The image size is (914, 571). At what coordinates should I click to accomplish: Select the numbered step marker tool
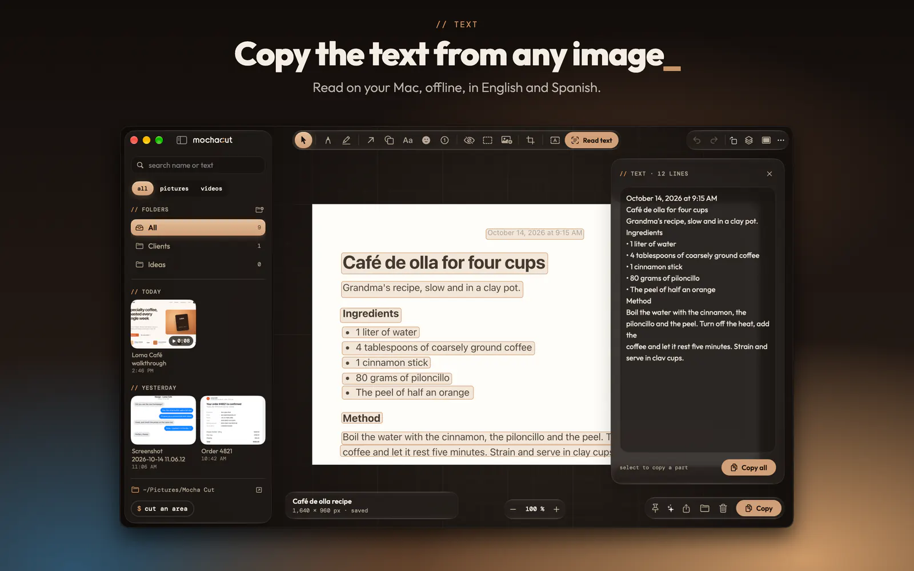pyautogui.click(x=444, y=140)
